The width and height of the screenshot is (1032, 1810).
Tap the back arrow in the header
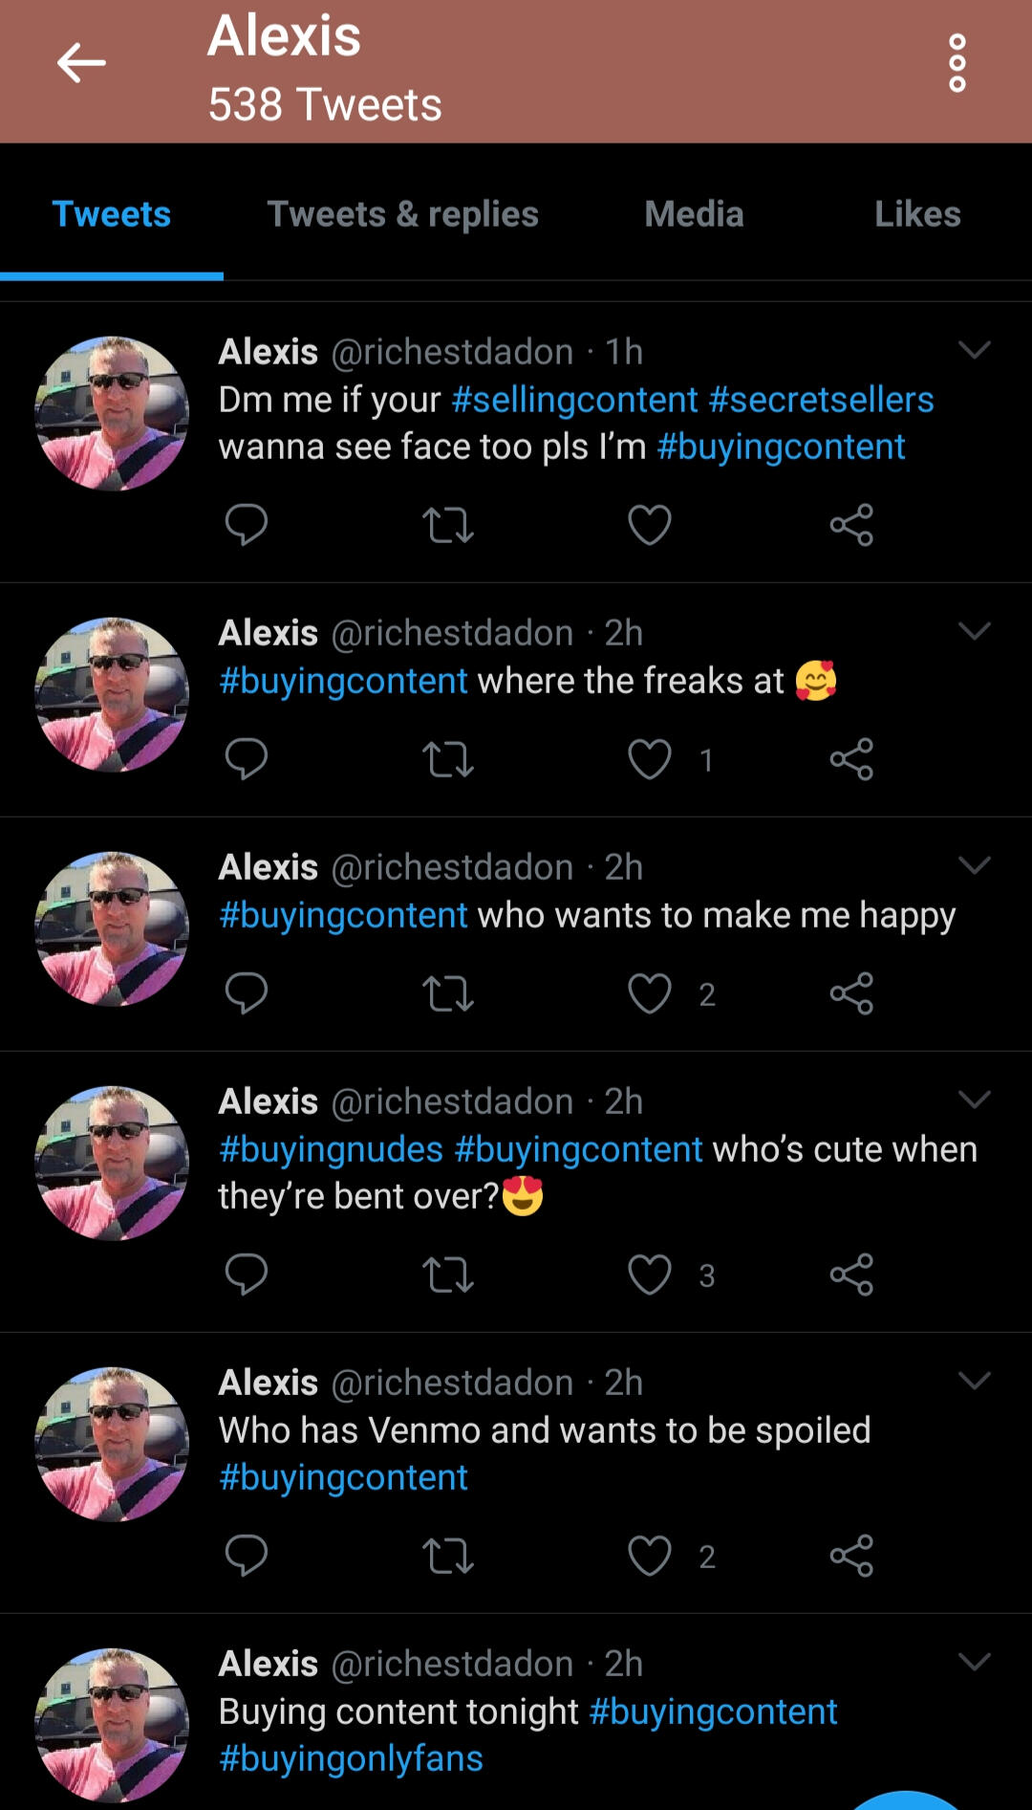(81, 64)
